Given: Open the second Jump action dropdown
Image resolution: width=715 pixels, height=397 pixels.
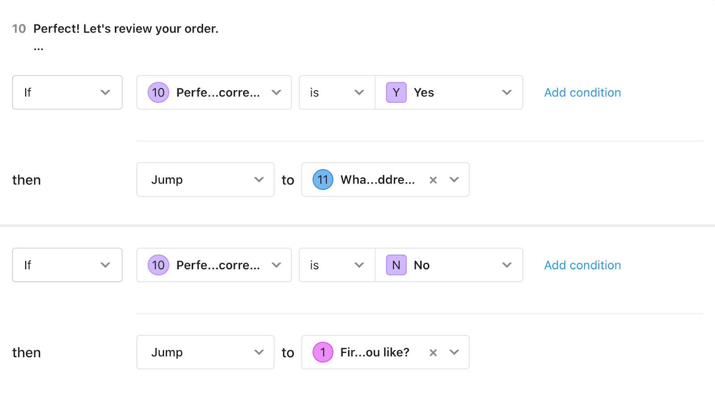Looking at the screenshot, I should point(205,352).
